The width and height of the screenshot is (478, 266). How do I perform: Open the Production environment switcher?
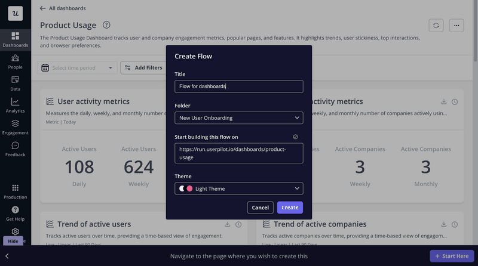point(15,191)
